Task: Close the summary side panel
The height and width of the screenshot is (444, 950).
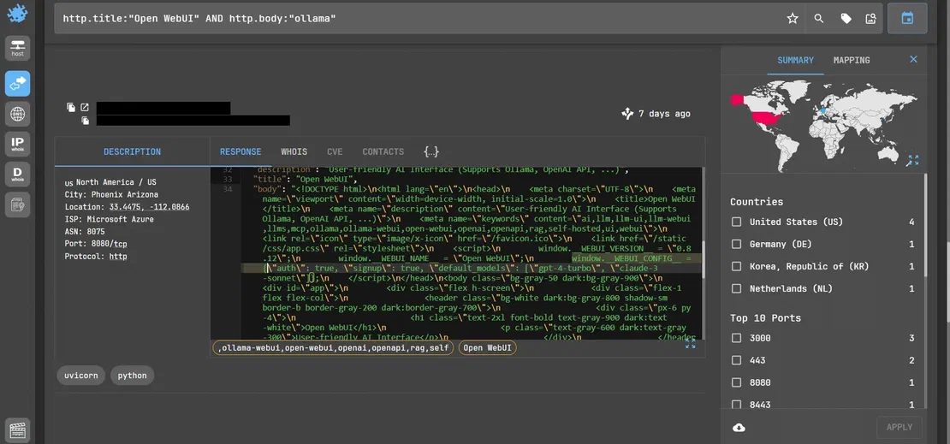Action: click(914, 59)
